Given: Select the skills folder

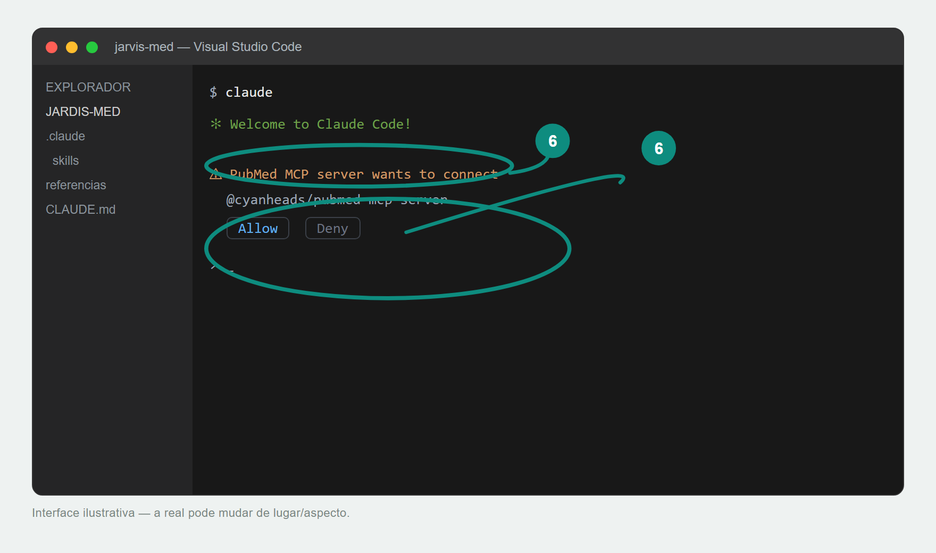Looking at the screenshot, I should coord(65,161).
